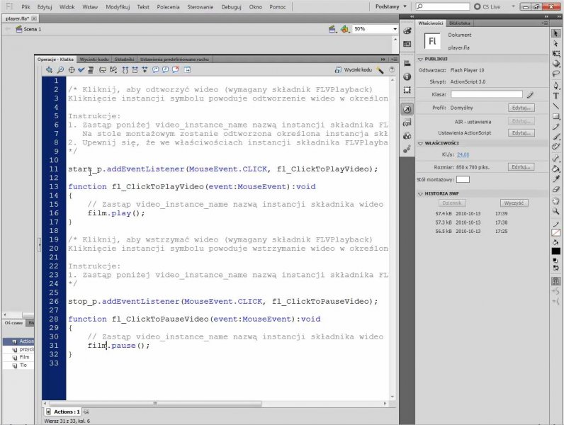Collapse the WŁAŚCIWOŚCI section
Viewport: 564px width, 425px height.
[421, 142]
